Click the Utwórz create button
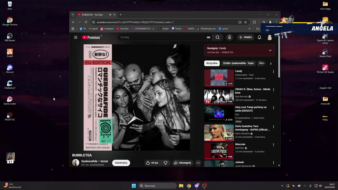 (x=245, y=37)
